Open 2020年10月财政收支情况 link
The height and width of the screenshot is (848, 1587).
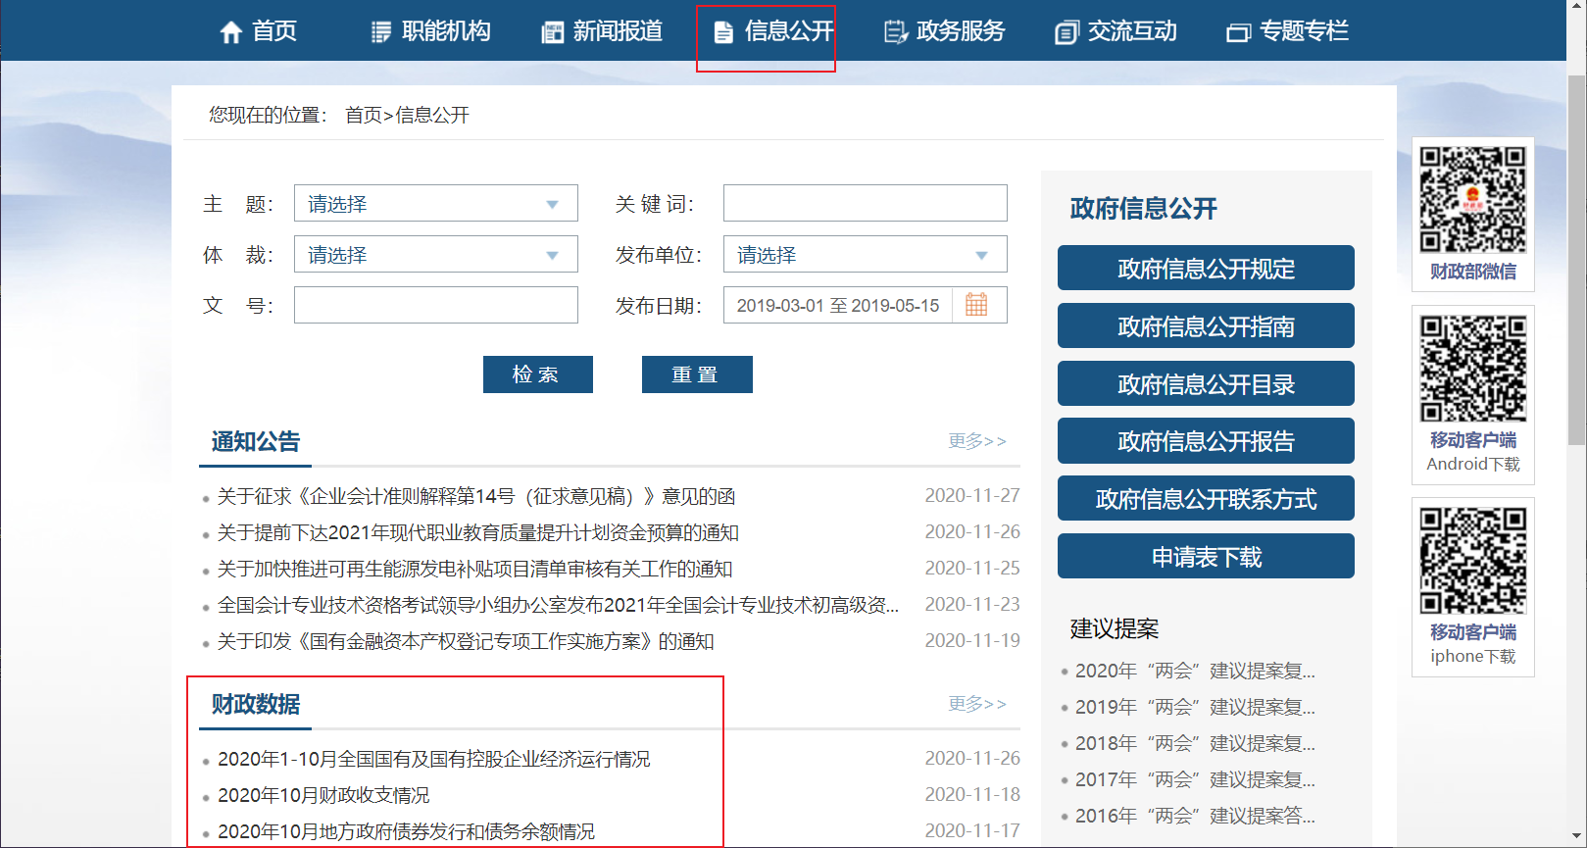click(323, 795)
